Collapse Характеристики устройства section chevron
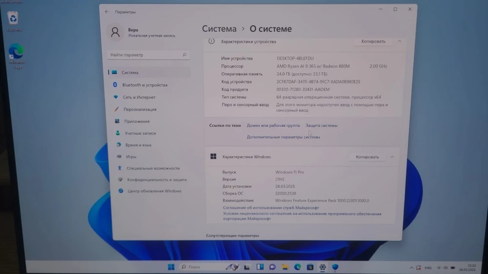Image resolution: width=488 pixels, height=274 pixels. [x=399, y=41]
